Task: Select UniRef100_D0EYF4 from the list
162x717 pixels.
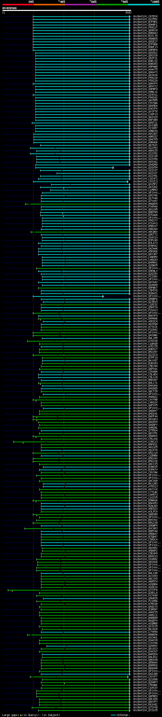Action: pyautogui.click(x=145, y=109)
